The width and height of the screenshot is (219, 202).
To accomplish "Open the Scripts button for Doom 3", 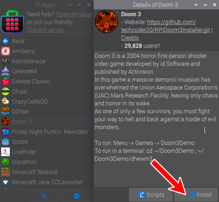I will (x=151, y=195).
